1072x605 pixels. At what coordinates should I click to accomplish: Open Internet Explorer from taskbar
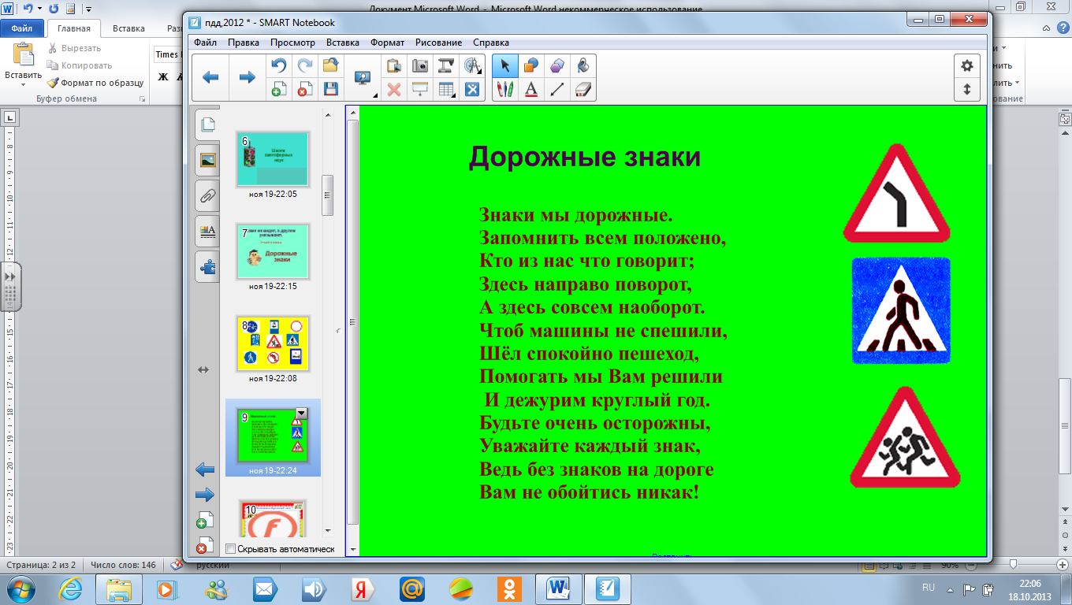tap(73, 588)
